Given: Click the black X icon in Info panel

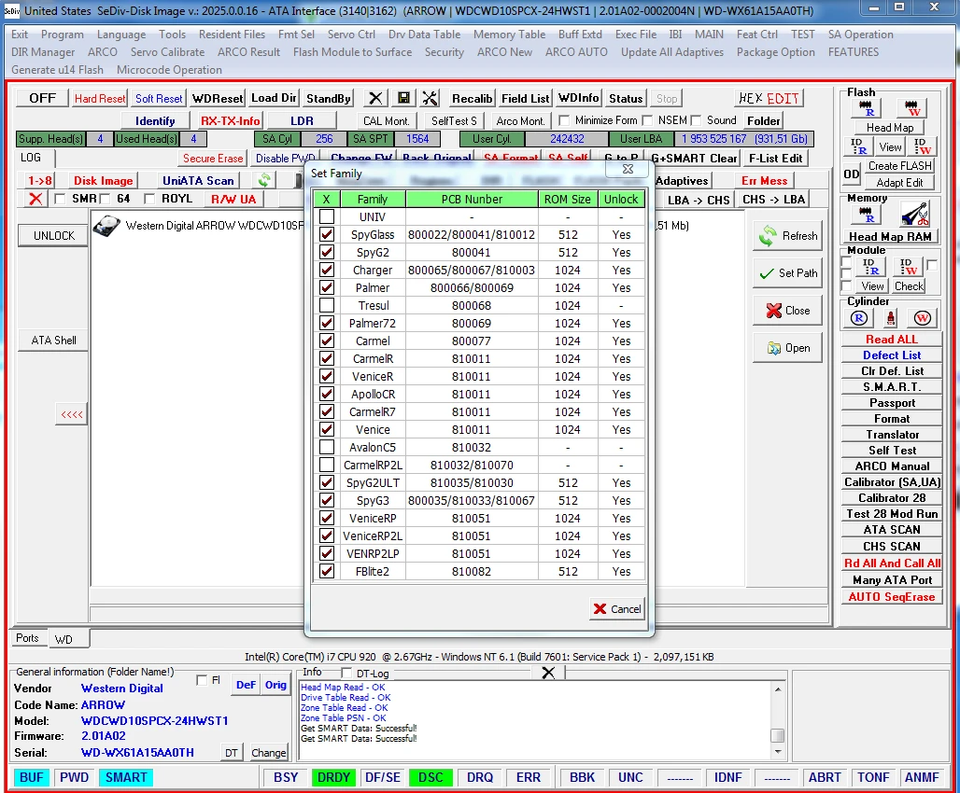Looking at the screenshot, I should tap(548, 673).
